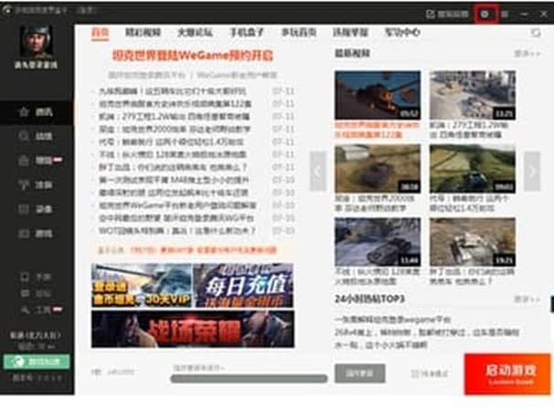Play the video thumbnail lasting 13:21
This screenshot has height=408, width=554.
click(x=473, y=95)
